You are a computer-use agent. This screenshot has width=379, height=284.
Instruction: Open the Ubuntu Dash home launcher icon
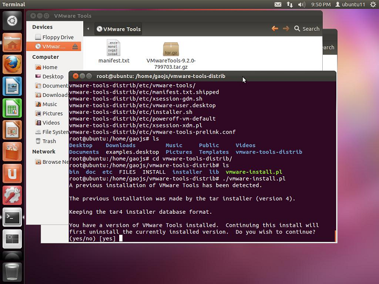(x=12, y=21)
